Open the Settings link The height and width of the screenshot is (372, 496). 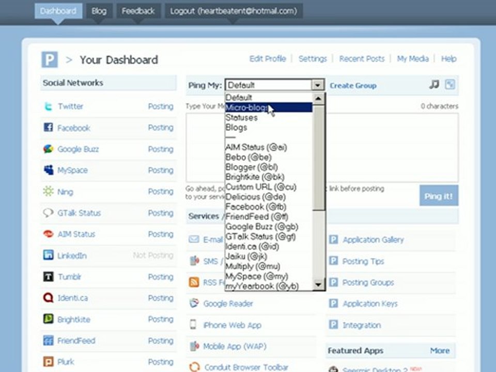(x=313, y=59)
